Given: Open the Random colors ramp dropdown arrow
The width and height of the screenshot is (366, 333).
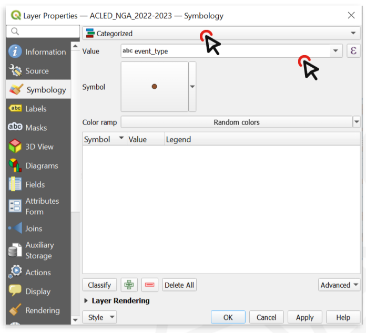Looking at the screenshot, I should (x=357, y=122).
